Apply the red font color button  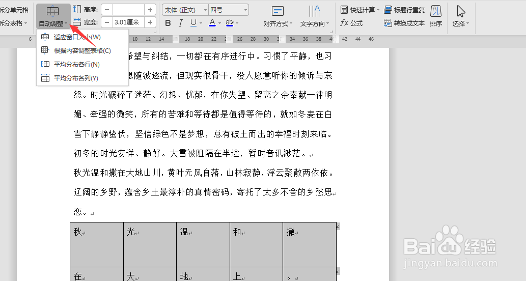pyautogui.click(x=212, y=23)
